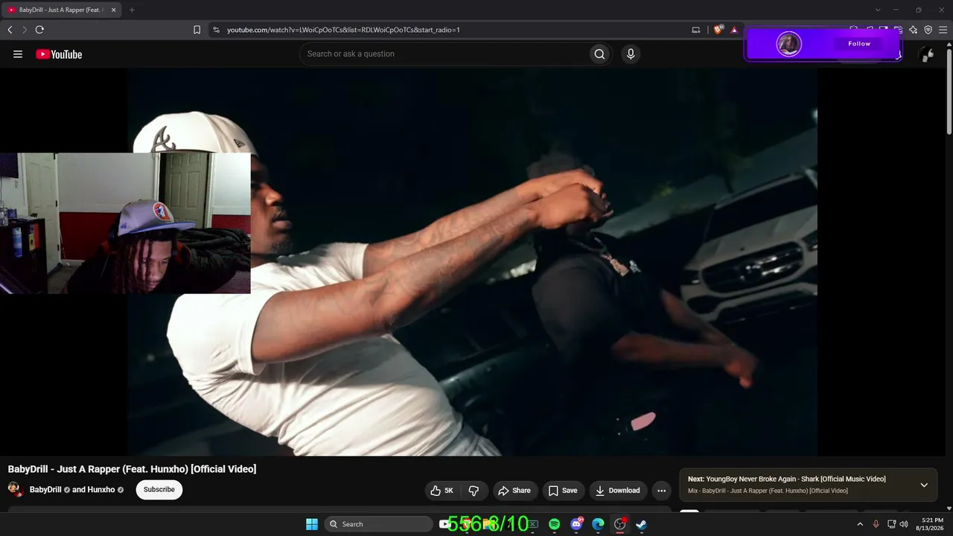Reload the current YouTube page
953x536 pixels.
39,30
